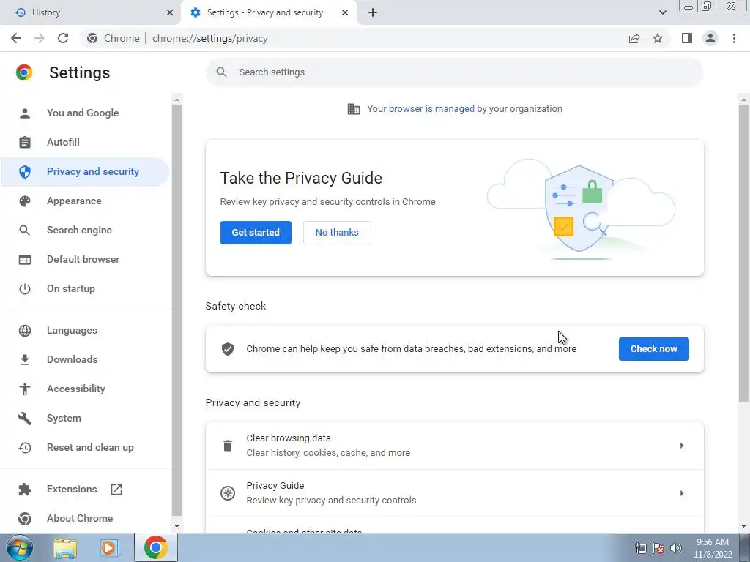Click the globe icon beside Languages
The height and width of the screenshot is (562, 750).
tap(25, 331)
